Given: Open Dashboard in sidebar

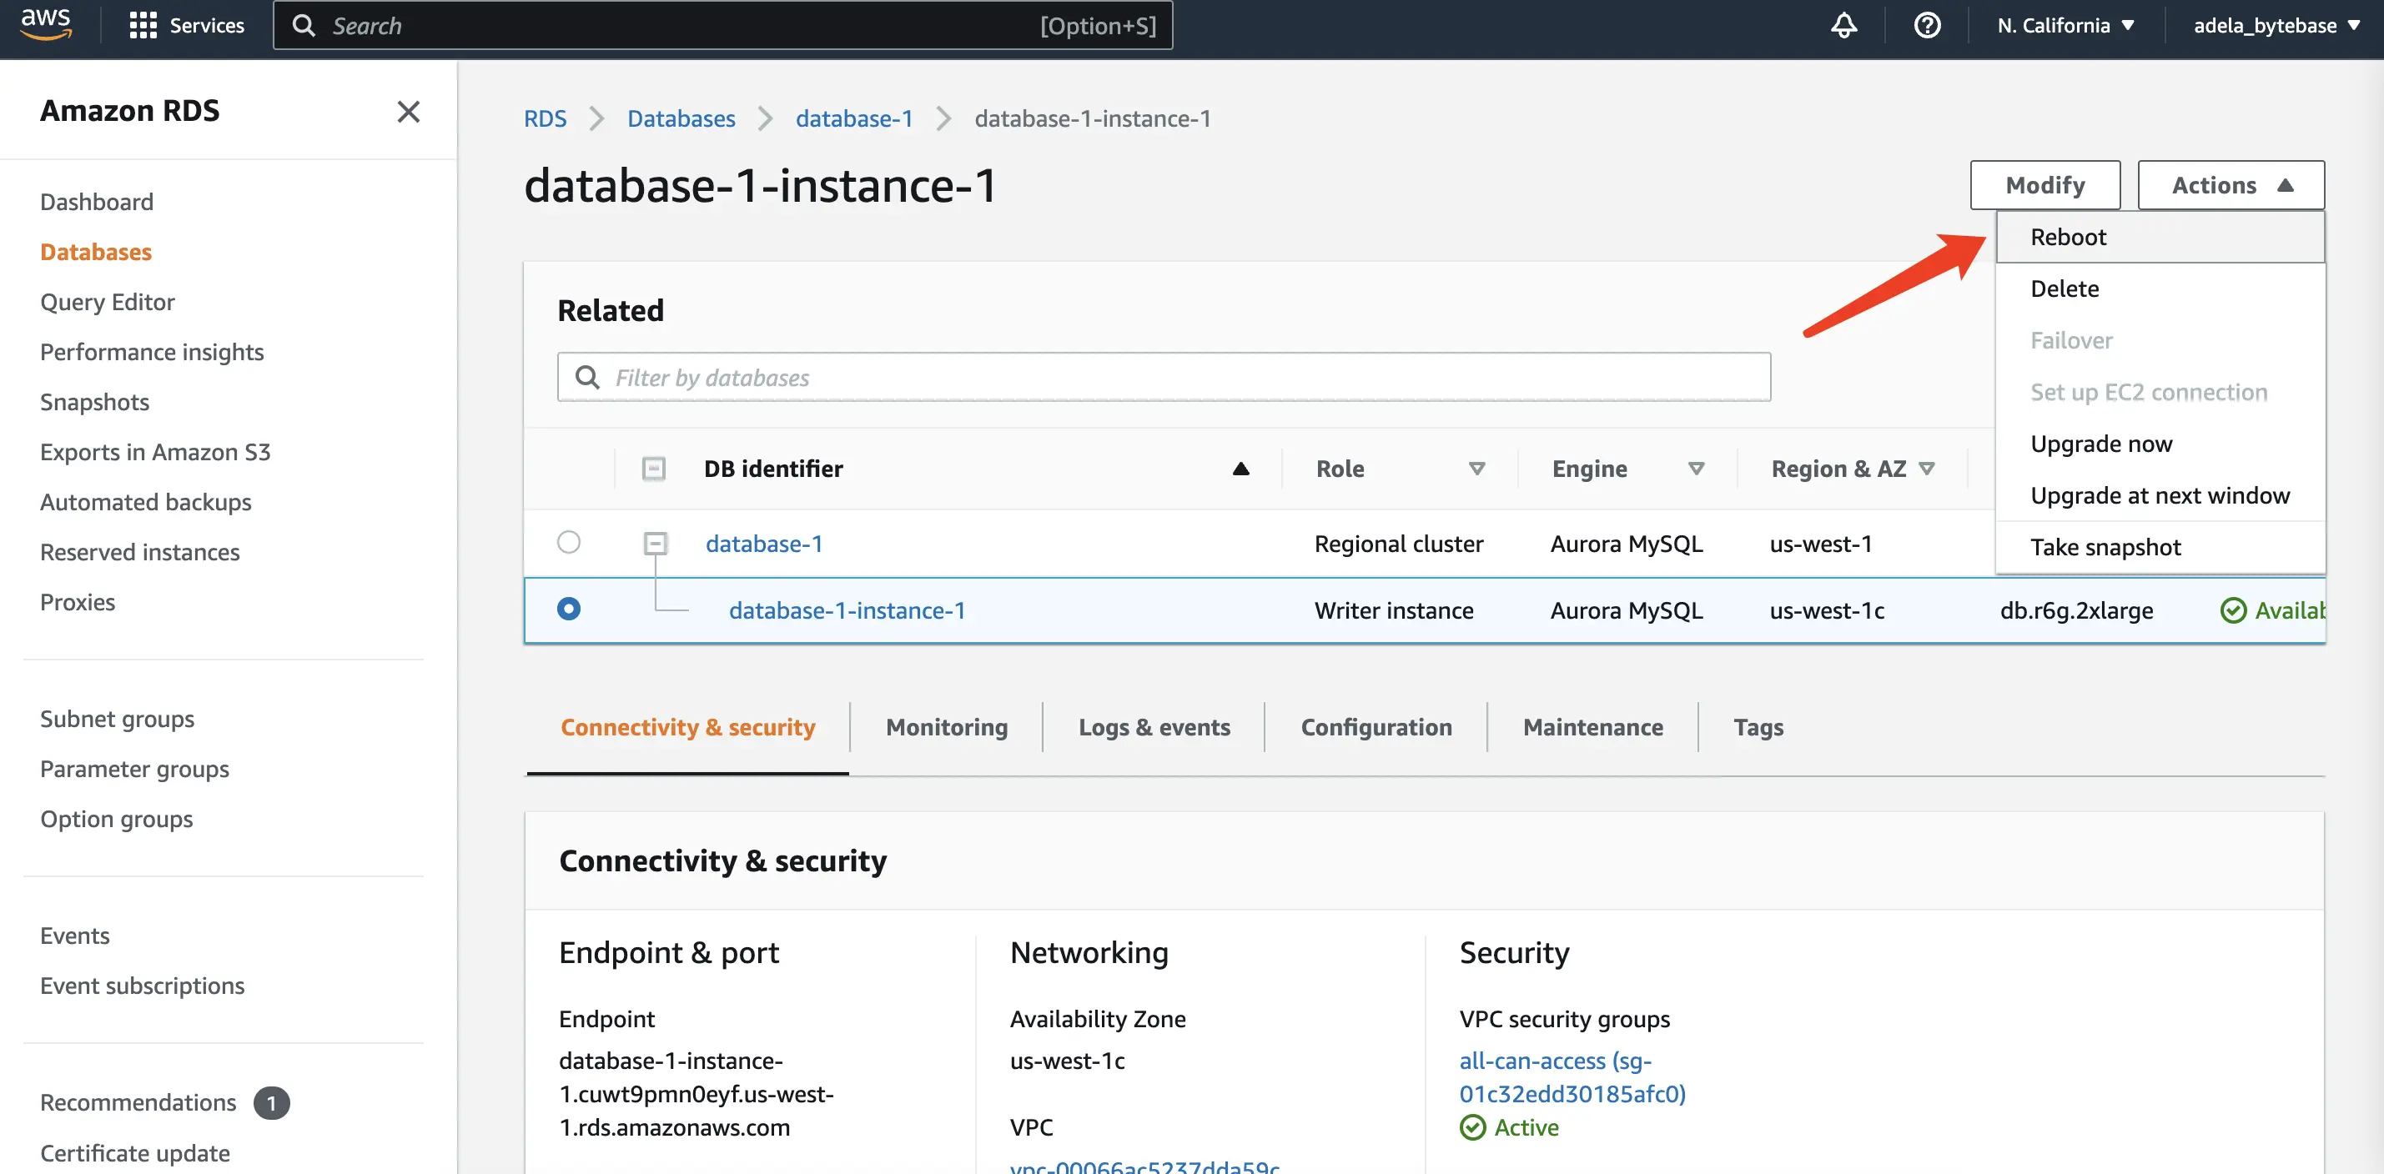Looking at the screenshot, I should pyautogui.click(x=96, y=202).
